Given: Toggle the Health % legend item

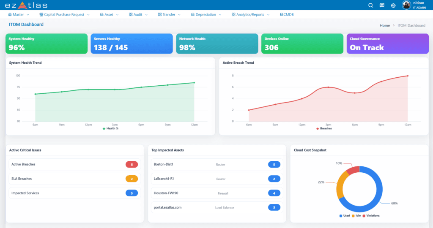Looking at the screenshot, I should (x=110, y=128).
